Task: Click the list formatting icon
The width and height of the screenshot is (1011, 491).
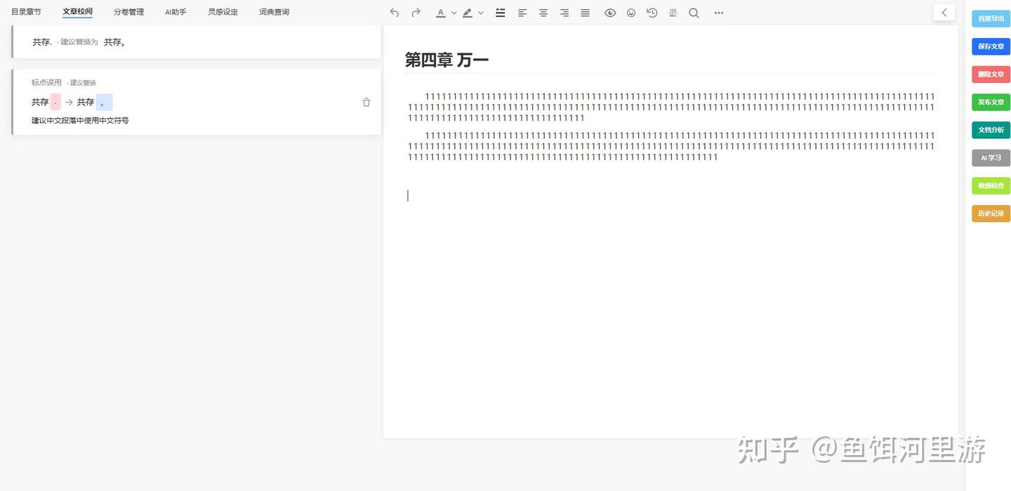Action: (x=500, y=13)
